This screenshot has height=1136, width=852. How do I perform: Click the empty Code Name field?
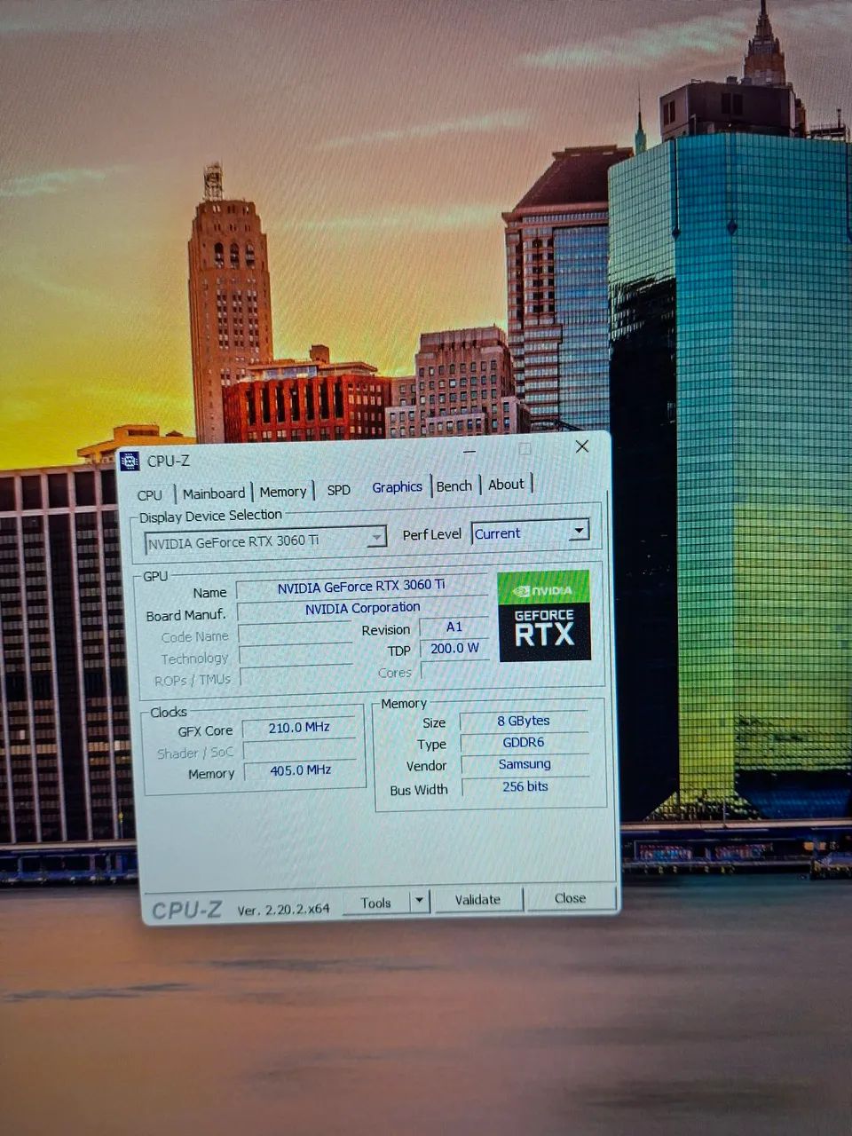[x=296, y=634]
